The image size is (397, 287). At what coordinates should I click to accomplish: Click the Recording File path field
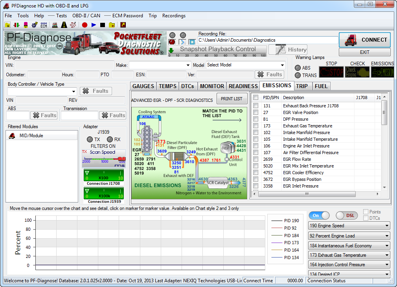tap(267, 40)
